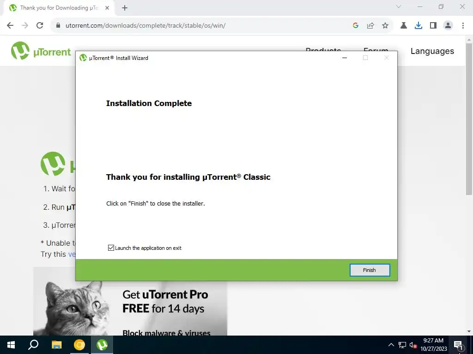The height and width of the screenshot is (354, 473).
Task: Open Chrome Labs flask icon
Action: 404,26
